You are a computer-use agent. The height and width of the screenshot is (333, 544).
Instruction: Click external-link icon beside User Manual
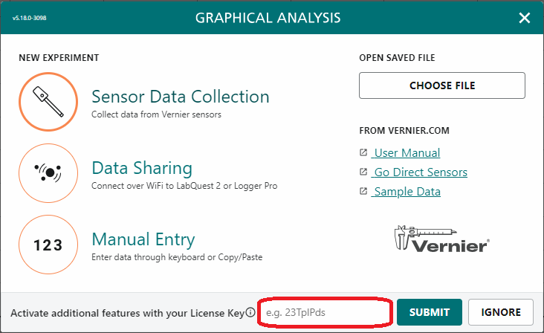point(363,152)
